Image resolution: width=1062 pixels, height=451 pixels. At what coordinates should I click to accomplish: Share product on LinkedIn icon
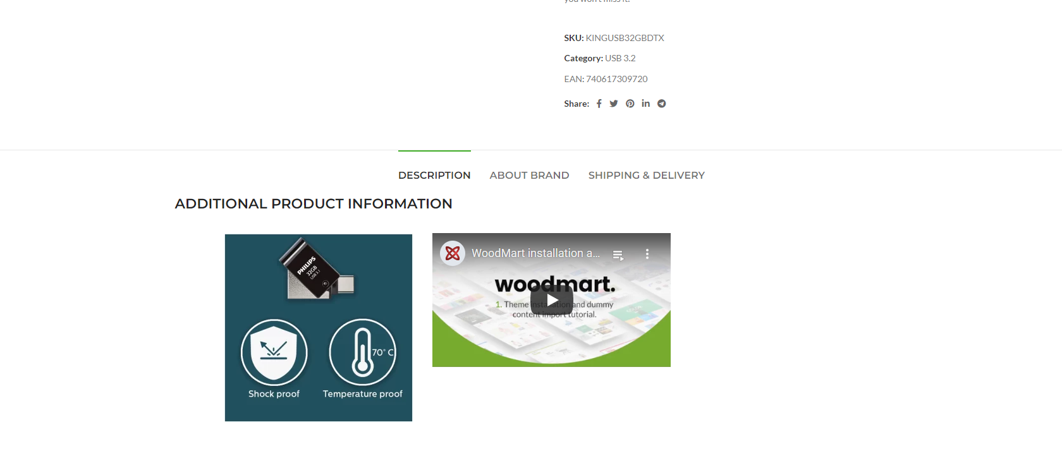pyautogui.click(x=645, y=103)
